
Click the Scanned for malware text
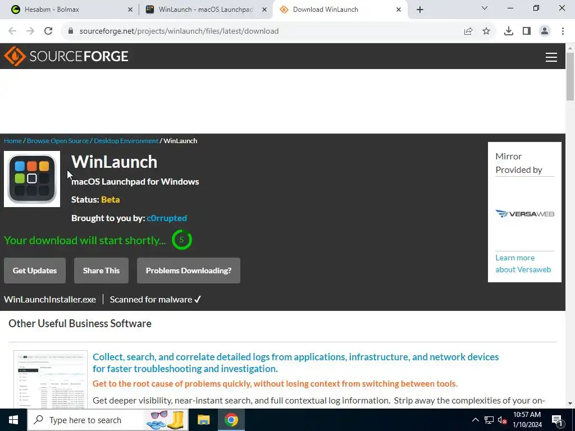point(156,300)
